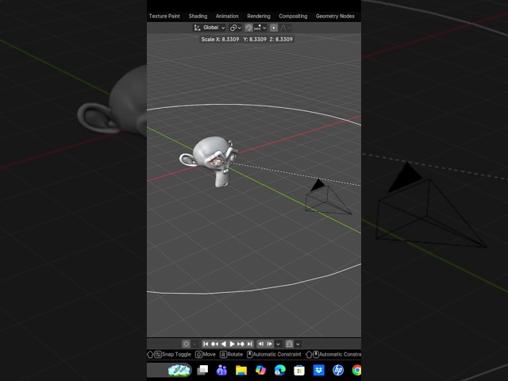
Task: Open Task View from the taskbar
Action: coord(202,370)
